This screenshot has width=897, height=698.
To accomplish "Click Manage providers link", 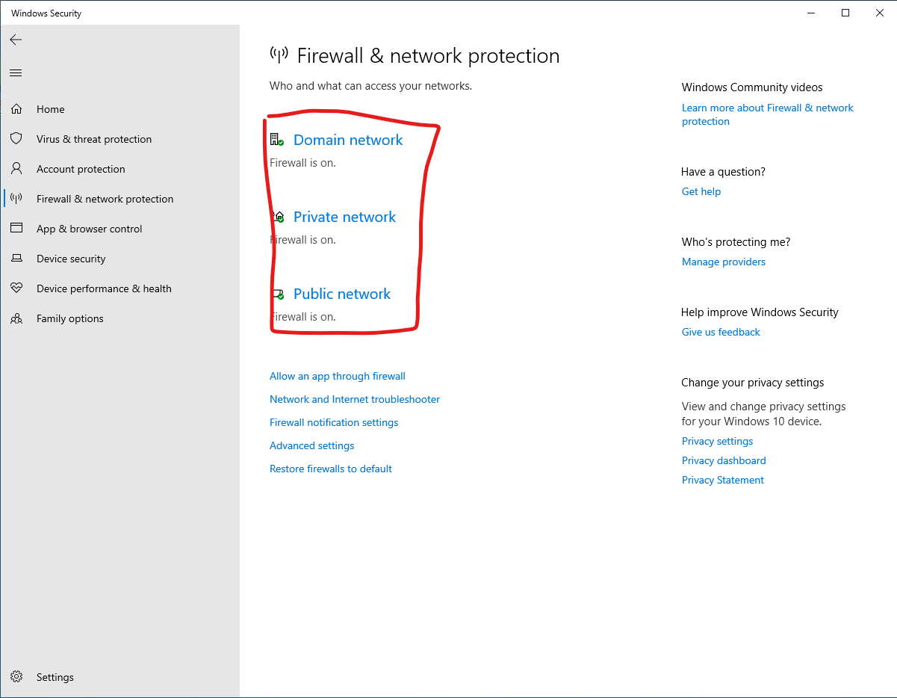I will [724, 262].
